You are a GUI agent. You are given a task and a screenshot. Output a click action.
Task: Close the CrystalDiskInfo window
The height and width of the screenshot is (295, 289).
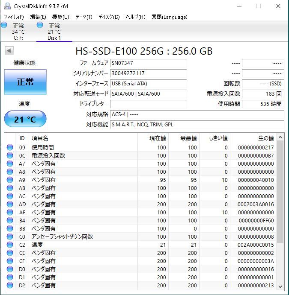click(x=278, y=6)
